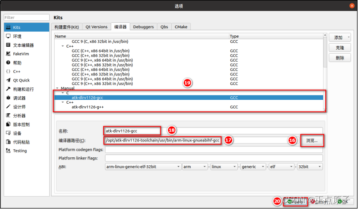Open the Testing flask icon

point(8,150)
